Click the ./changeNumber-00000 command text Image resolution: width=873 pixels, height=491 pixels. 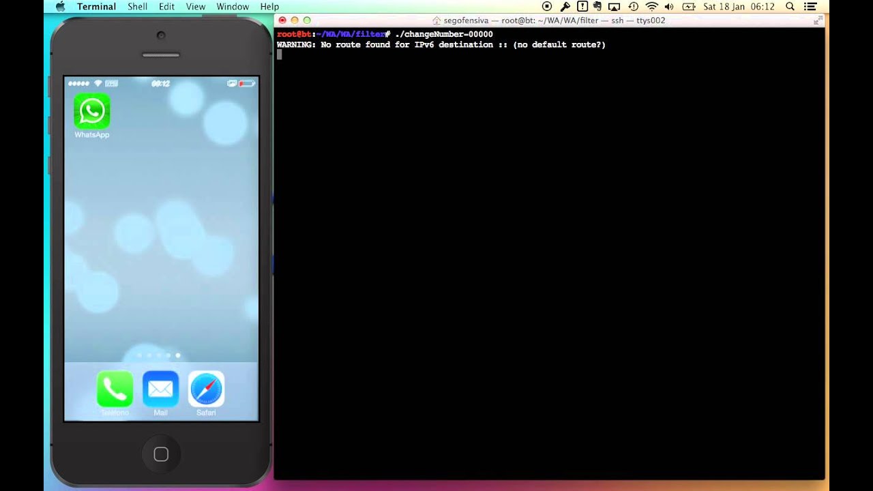click(444, 34)
